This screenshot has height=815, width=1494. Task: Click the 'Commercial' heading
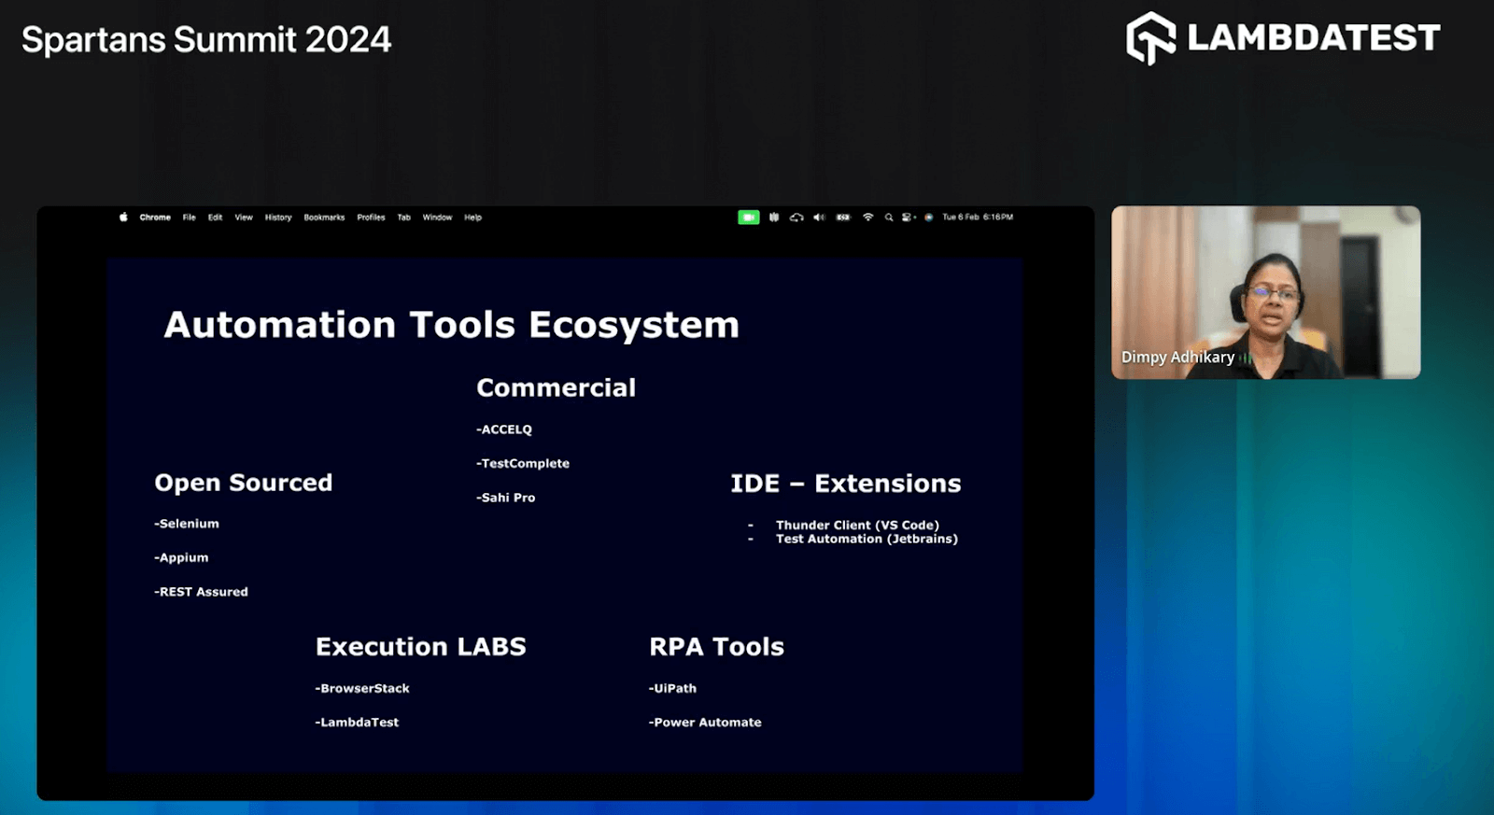click(556, 387)
